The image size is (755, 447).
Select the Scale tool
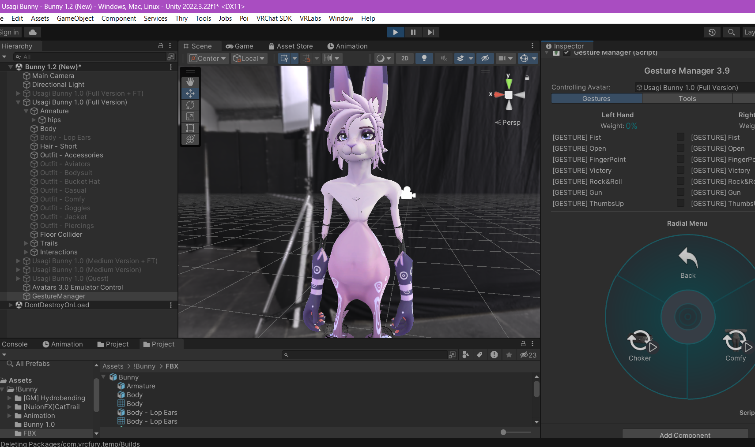click(x=190, y=116)
